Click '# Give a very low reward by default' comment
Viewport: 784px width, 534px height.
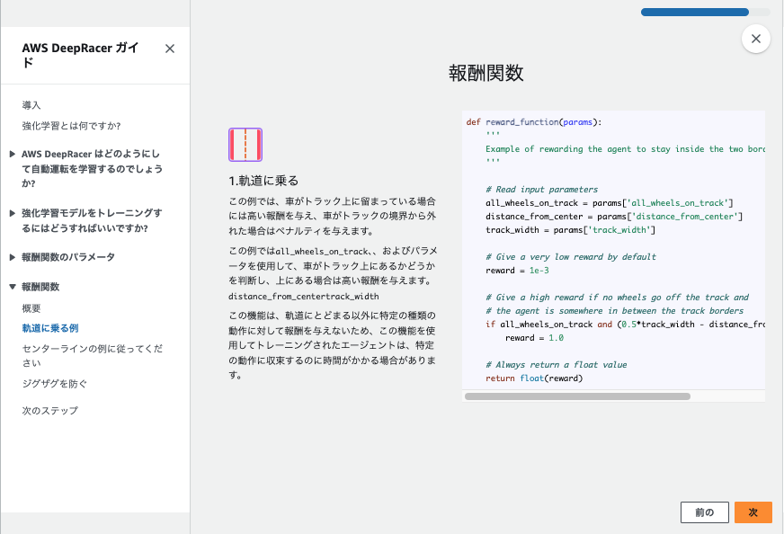[x=571, y=257]
